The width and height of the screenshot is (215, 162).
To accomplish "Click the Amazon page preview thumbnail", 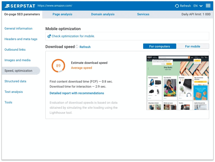I will tap(177, 82).
